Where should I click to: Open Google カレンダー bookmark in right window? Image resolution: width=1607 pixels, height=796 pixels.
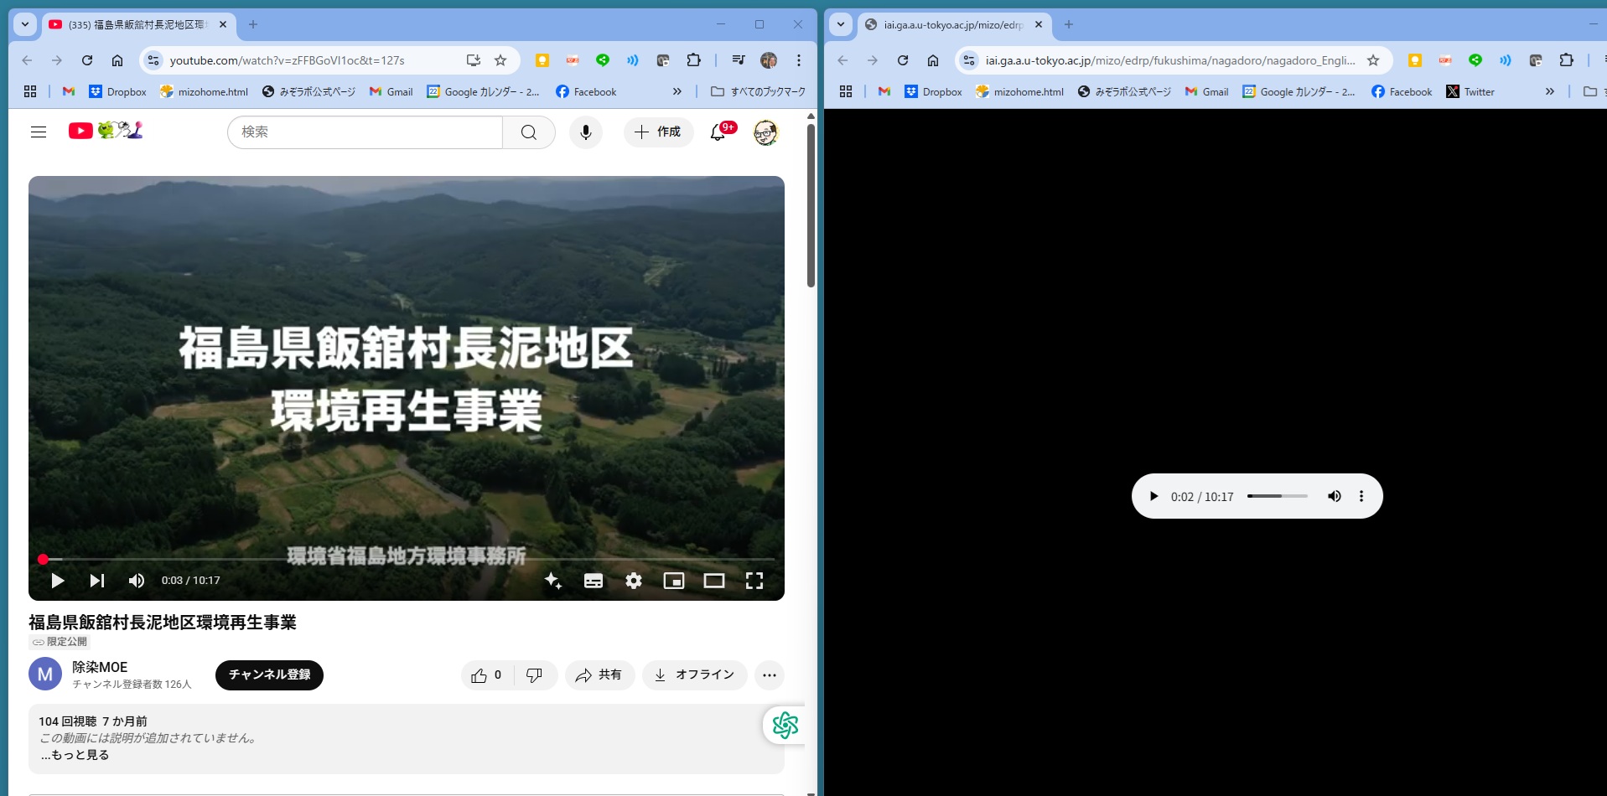click(1299, 92)
